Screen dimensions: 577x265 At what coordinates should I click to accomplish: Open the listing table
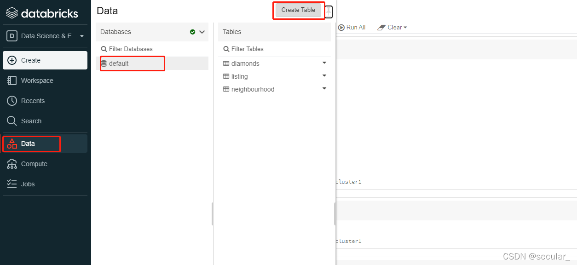[239, 76]
